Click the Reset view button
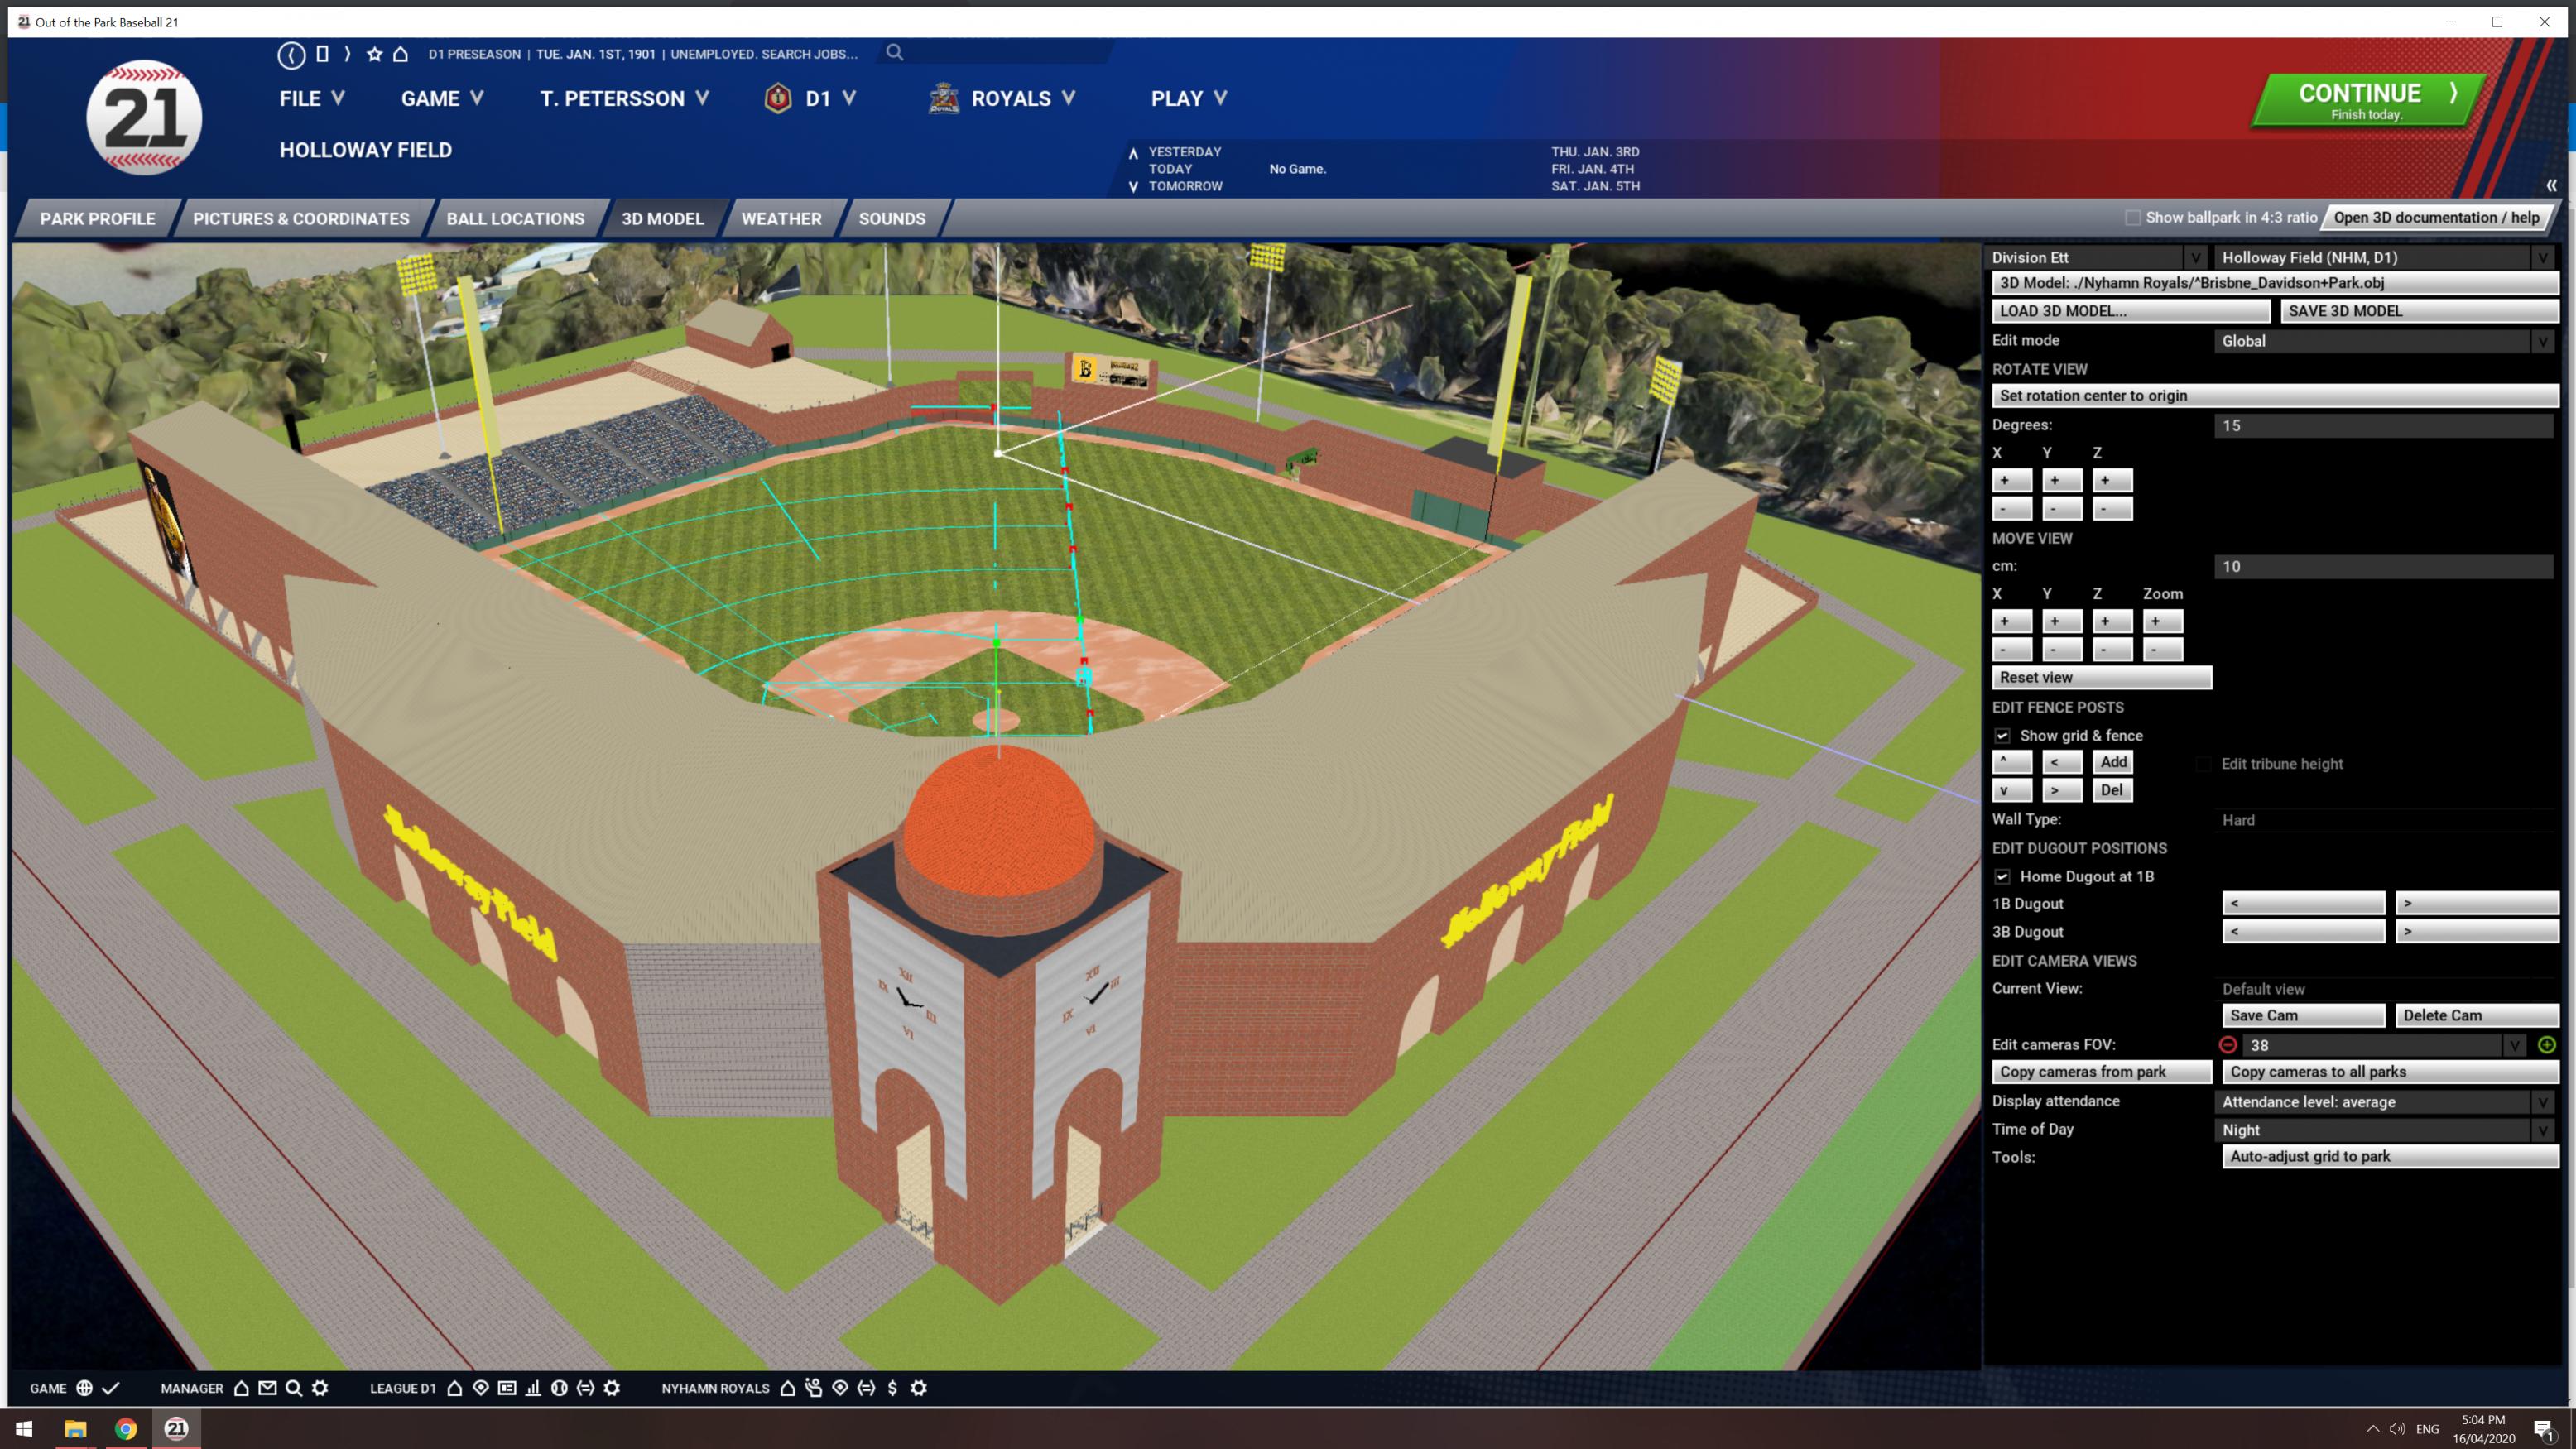 click(2101, 677)
